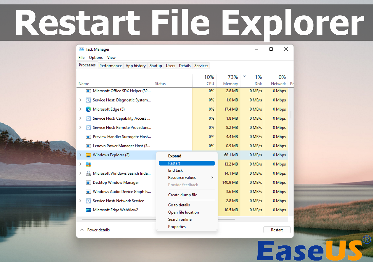This screenshot has width=373, height=262.
Task: Open the View menu
Action: coord(111,57)
